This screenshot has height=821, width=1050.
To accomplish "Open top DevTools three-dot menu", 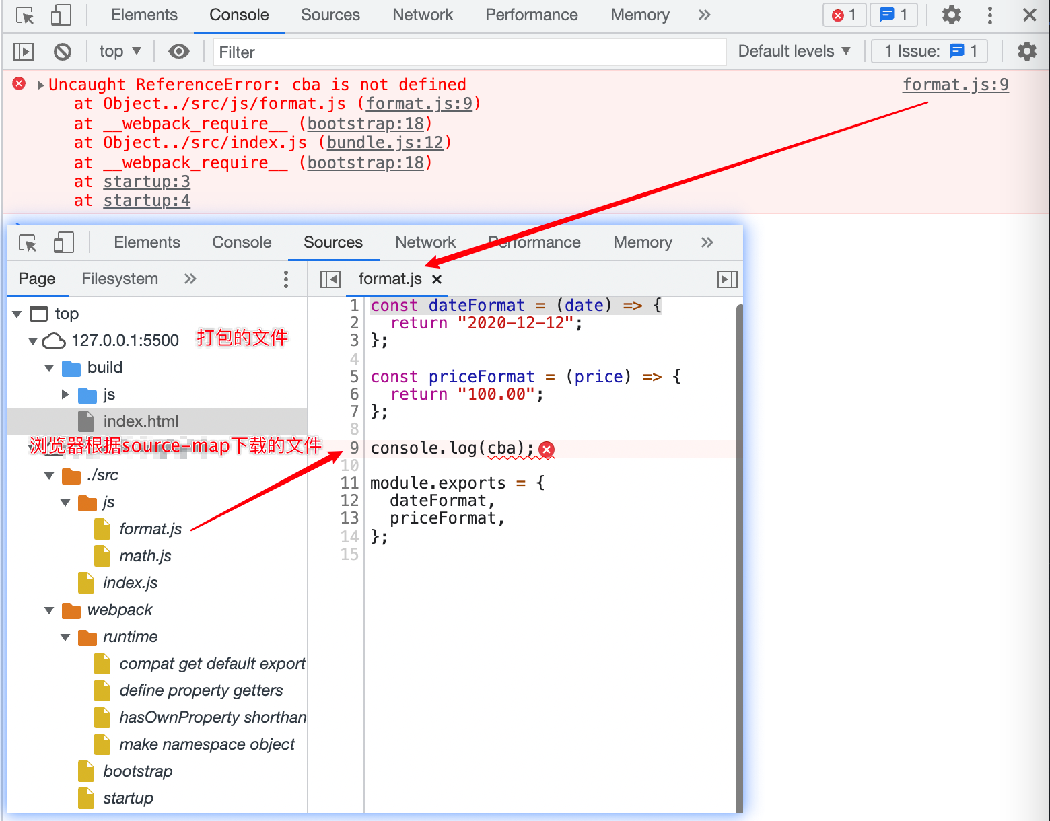I will pos(989,15).
